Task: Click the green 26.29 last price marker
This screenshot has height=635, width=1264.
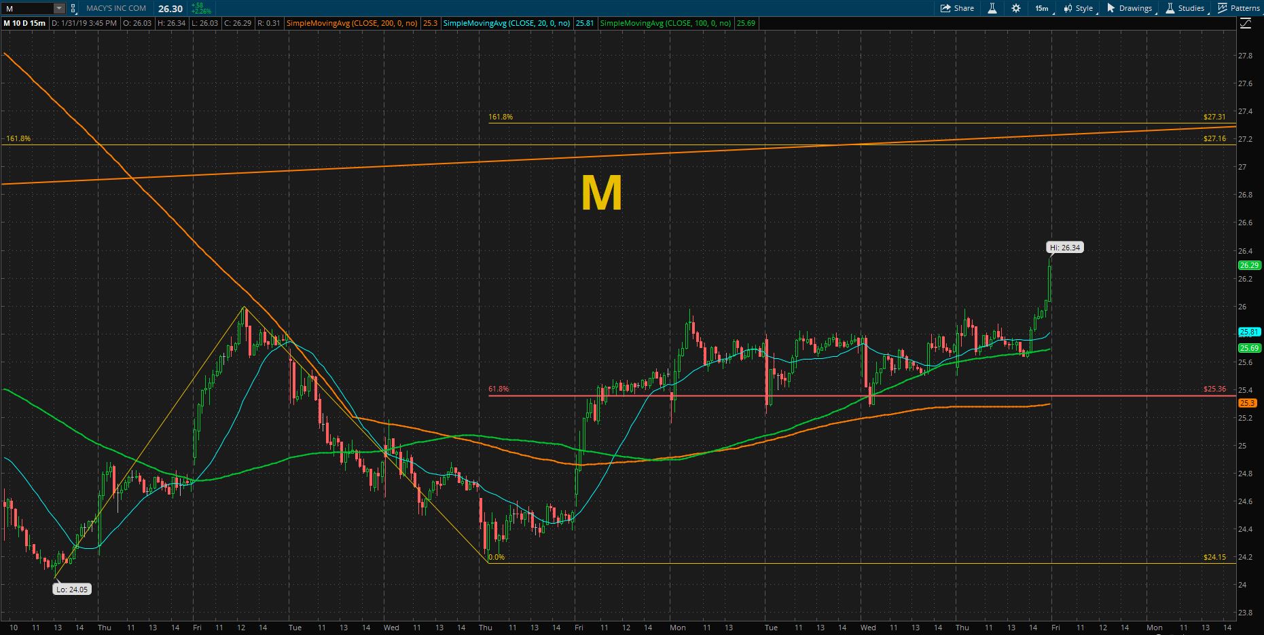Action: coord(1249,265)
